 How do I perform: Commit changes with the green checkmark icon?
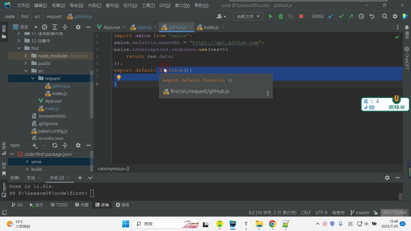coord(341,17)
